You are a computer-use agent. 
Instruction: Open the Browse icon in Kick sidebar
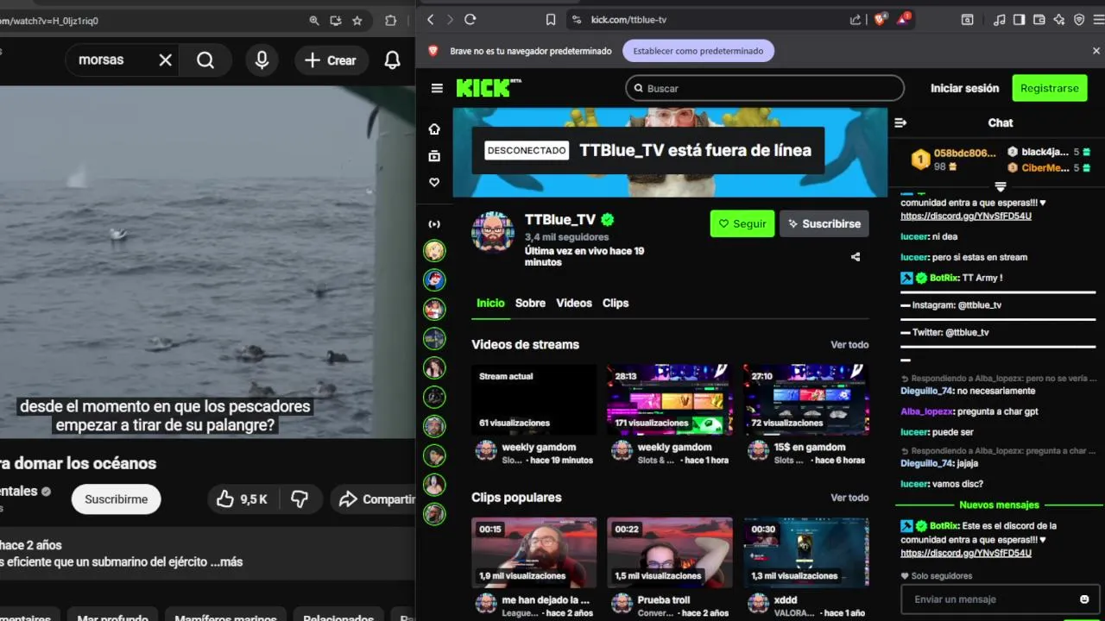click(434, 155)
